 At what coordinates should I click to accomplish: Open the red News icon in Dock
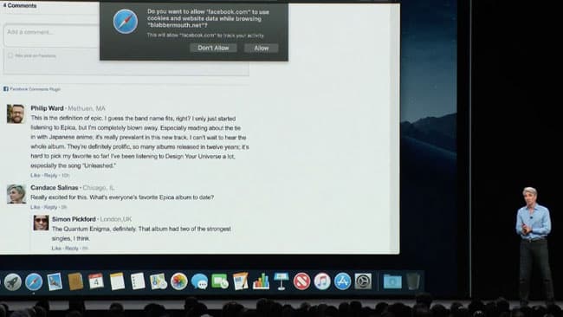[301, 281]
